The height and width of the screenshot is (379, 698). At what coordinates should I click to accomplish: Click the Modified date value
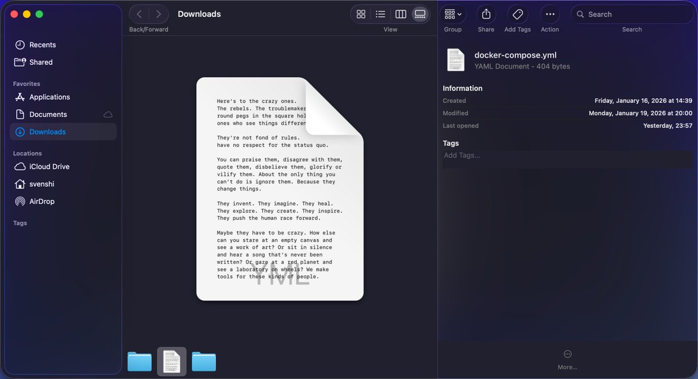point(640,113)
